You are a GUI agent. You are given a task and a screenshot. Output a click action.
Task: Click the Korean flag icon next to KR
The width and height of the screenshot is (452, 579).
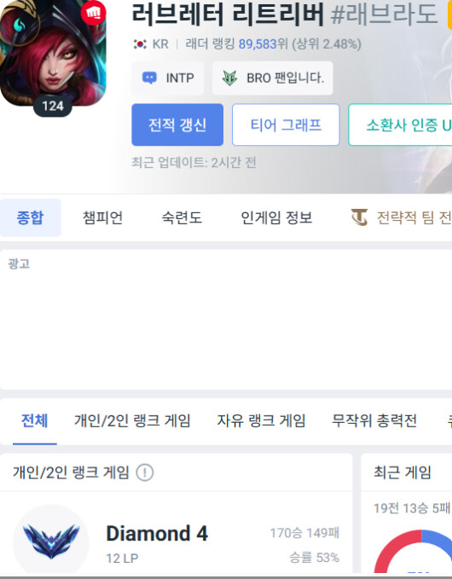(140, 44)
